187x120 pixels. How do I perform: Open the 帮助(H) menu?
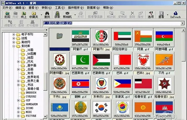pos(108,8)
